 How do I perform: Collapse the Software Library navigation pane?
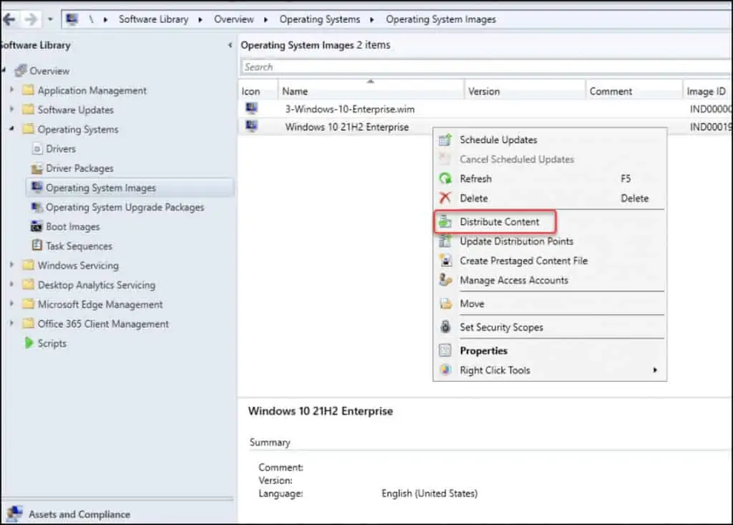230,45
